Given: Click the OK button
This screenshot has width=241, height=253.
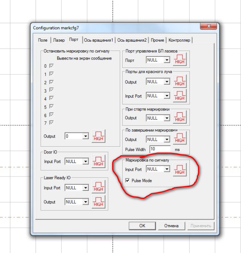Looking at the screenshot, I should pyautogui.click(x=142, y=226).
